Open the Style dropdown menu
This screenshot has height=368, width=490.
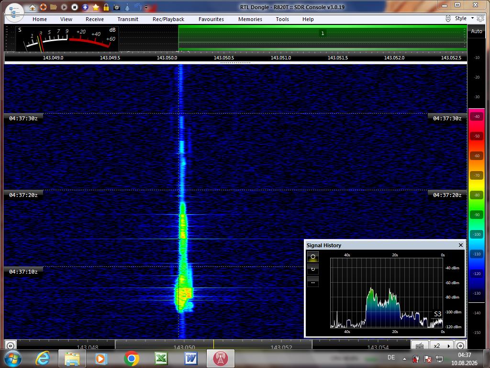point(464,19)
